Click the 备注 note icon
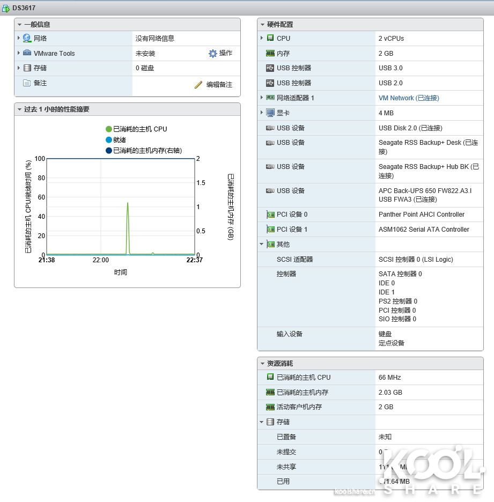The height and width of the screenshot is (502, 494). point(27,83)
